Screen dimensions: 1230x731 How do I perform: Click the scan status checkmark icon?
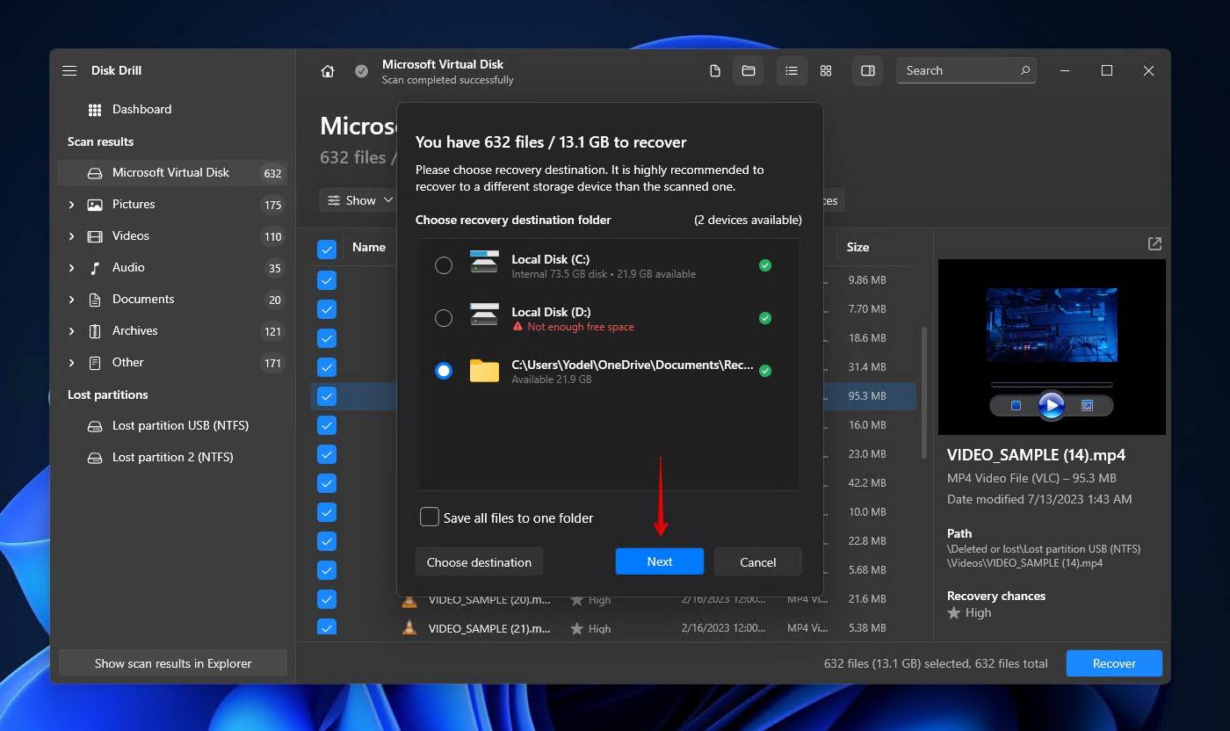pos(361,71)
